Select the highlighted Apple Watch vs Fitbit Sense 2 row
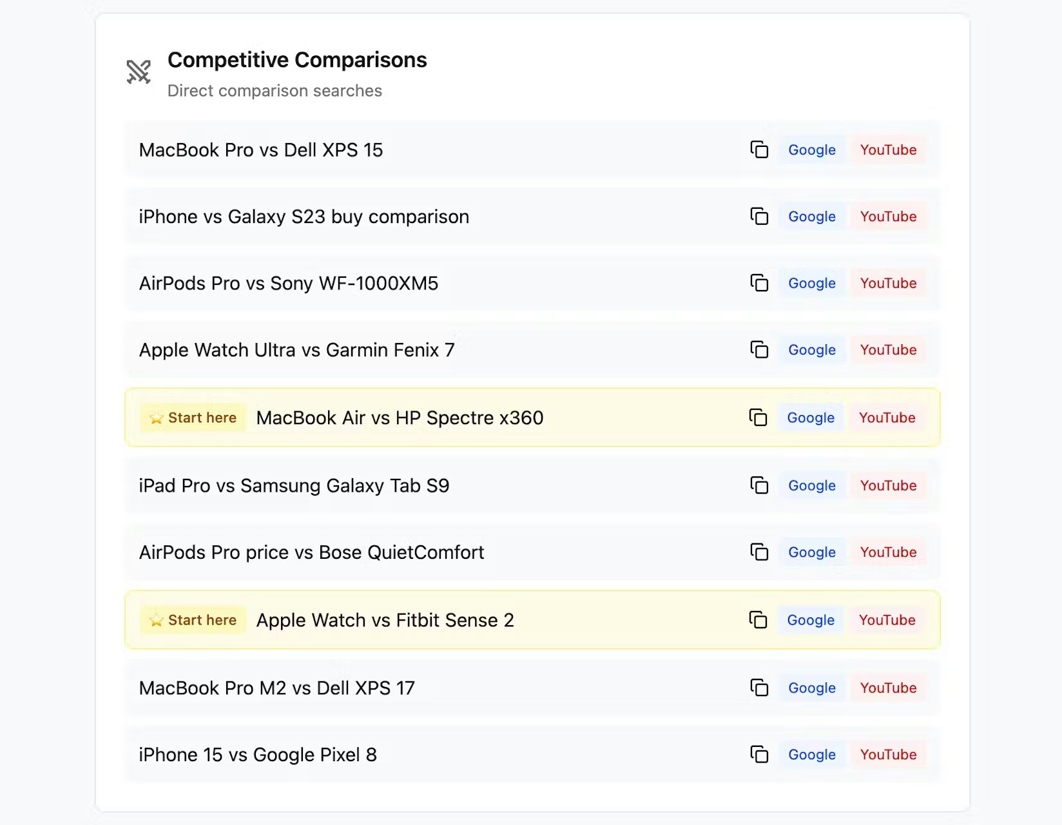The image size is (1062, 825). click(451, 620)
